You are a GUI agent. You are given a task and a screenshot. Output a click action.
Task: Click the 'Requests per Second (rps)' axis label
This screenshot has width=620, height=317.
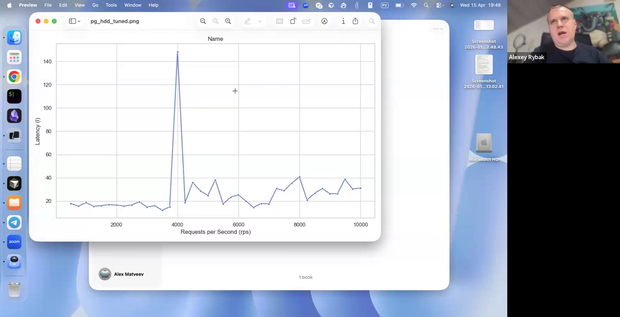click(x=216, y=232)
